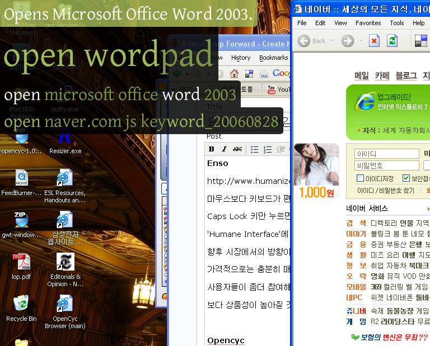Select the Recycle Bin desktop icon
Viewport: 430px width, 346px height.
click(x=21, y=308)
